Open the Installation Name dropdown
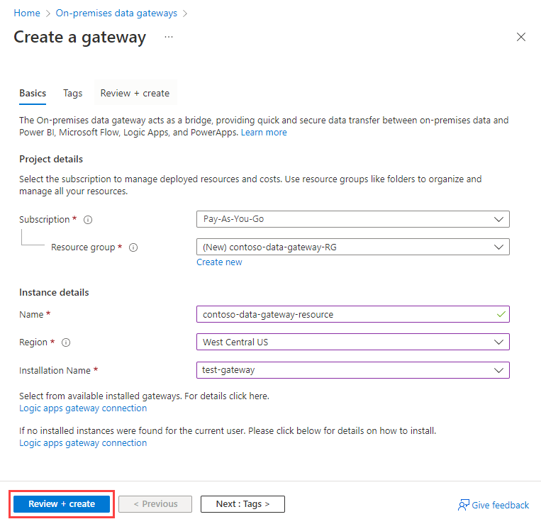541x524 pixels. [353, 370]
